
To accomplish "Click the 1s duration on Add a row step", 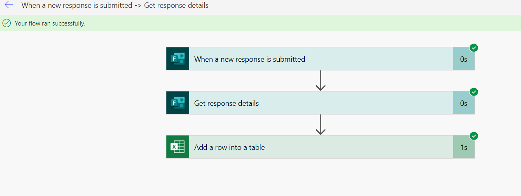I will [x=464, y=147].
